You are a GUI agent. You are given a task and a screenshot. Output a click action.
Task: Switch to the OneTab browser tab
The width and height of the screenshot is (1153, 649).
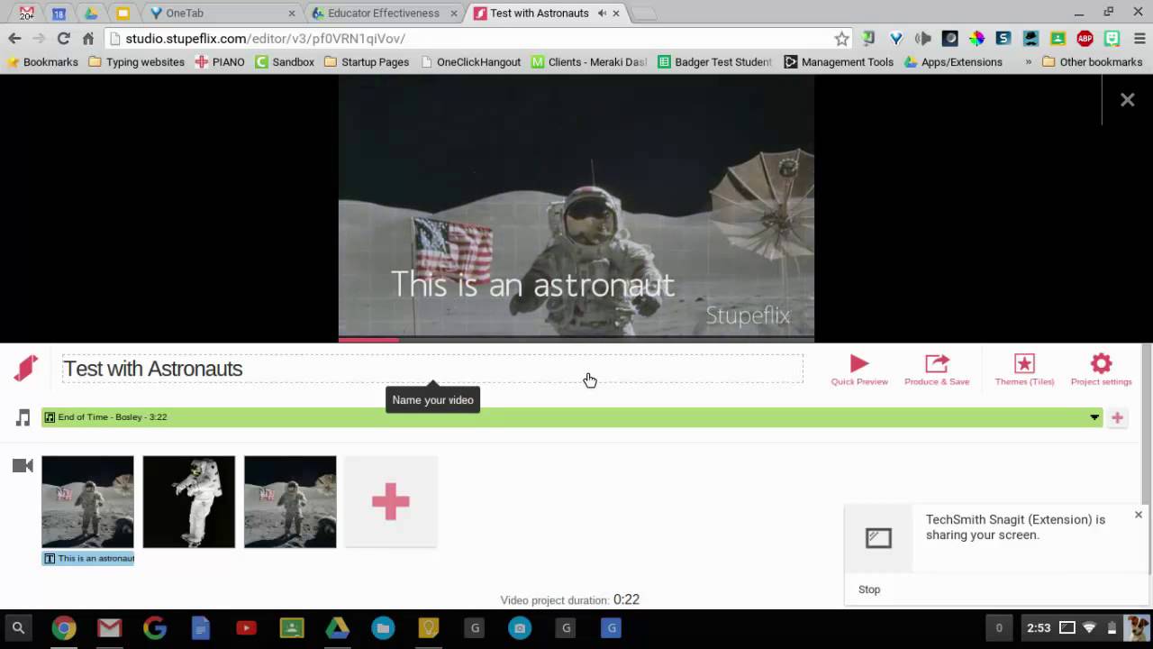click(222, 14)
